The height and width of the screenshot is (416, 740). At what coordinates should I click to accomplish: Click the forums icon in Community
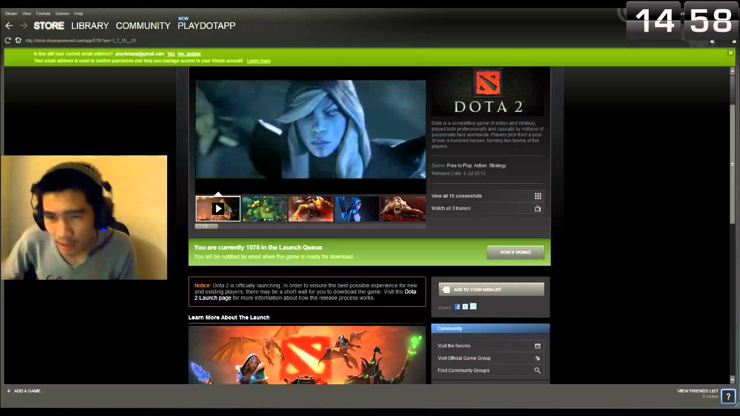538,346
